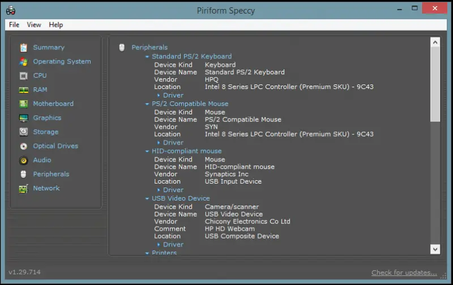Open the Summary section
Viewport: 453px width, 285px height.
pyautogui.click(x=49, y=48)
